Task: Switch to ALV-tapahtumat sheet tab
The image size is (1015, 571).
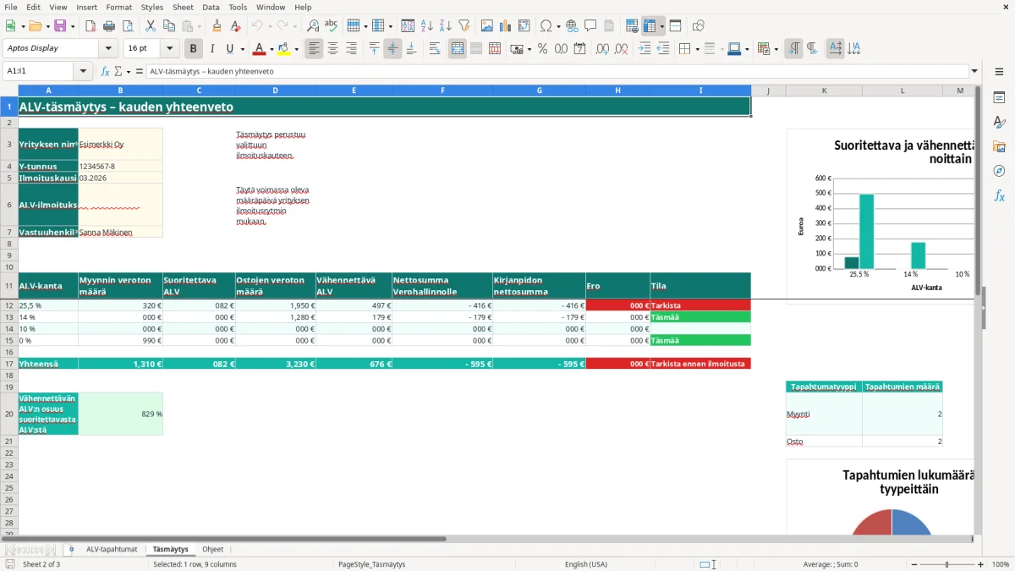Action: point(112,549)
